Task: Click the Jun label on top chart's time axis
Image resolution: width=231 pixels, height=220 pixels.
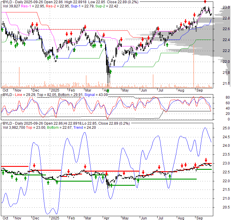Action: [x=144, y=90]
